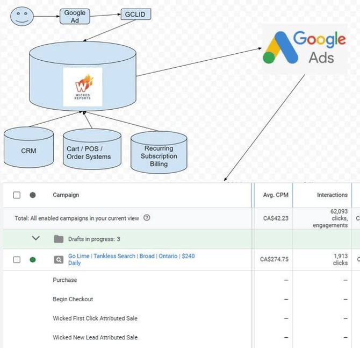Sort by the Avg. CPM column header
The width and height of the screenshot is (360, 348).
pyautogui.click(x=275, y=195)
